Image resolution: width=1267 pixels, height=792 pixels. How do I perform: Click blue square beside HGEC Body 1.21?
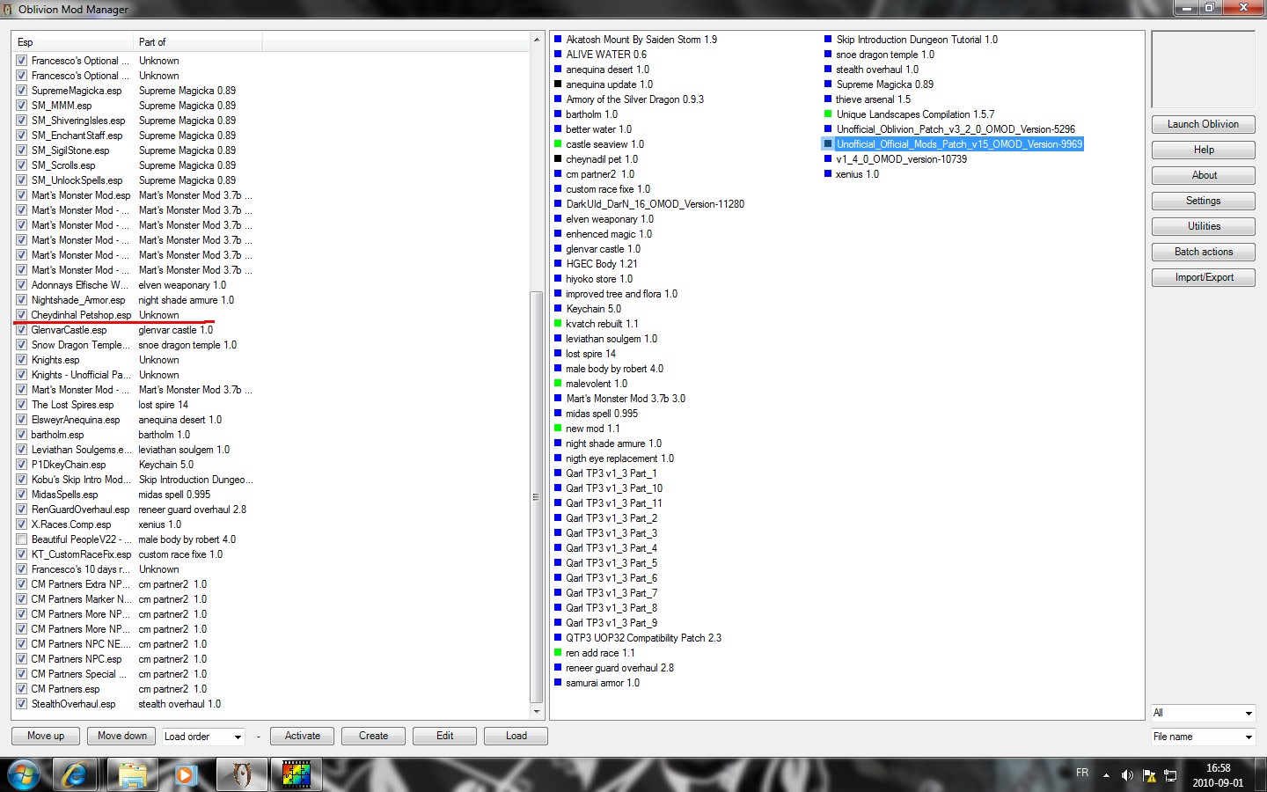tap(558, 264)
